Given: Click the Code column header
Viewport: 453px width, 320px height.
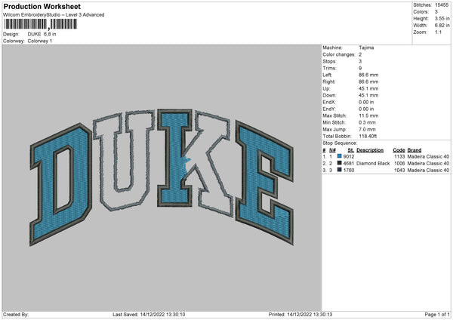Looking at the screenshot, I should click(399, 150).
